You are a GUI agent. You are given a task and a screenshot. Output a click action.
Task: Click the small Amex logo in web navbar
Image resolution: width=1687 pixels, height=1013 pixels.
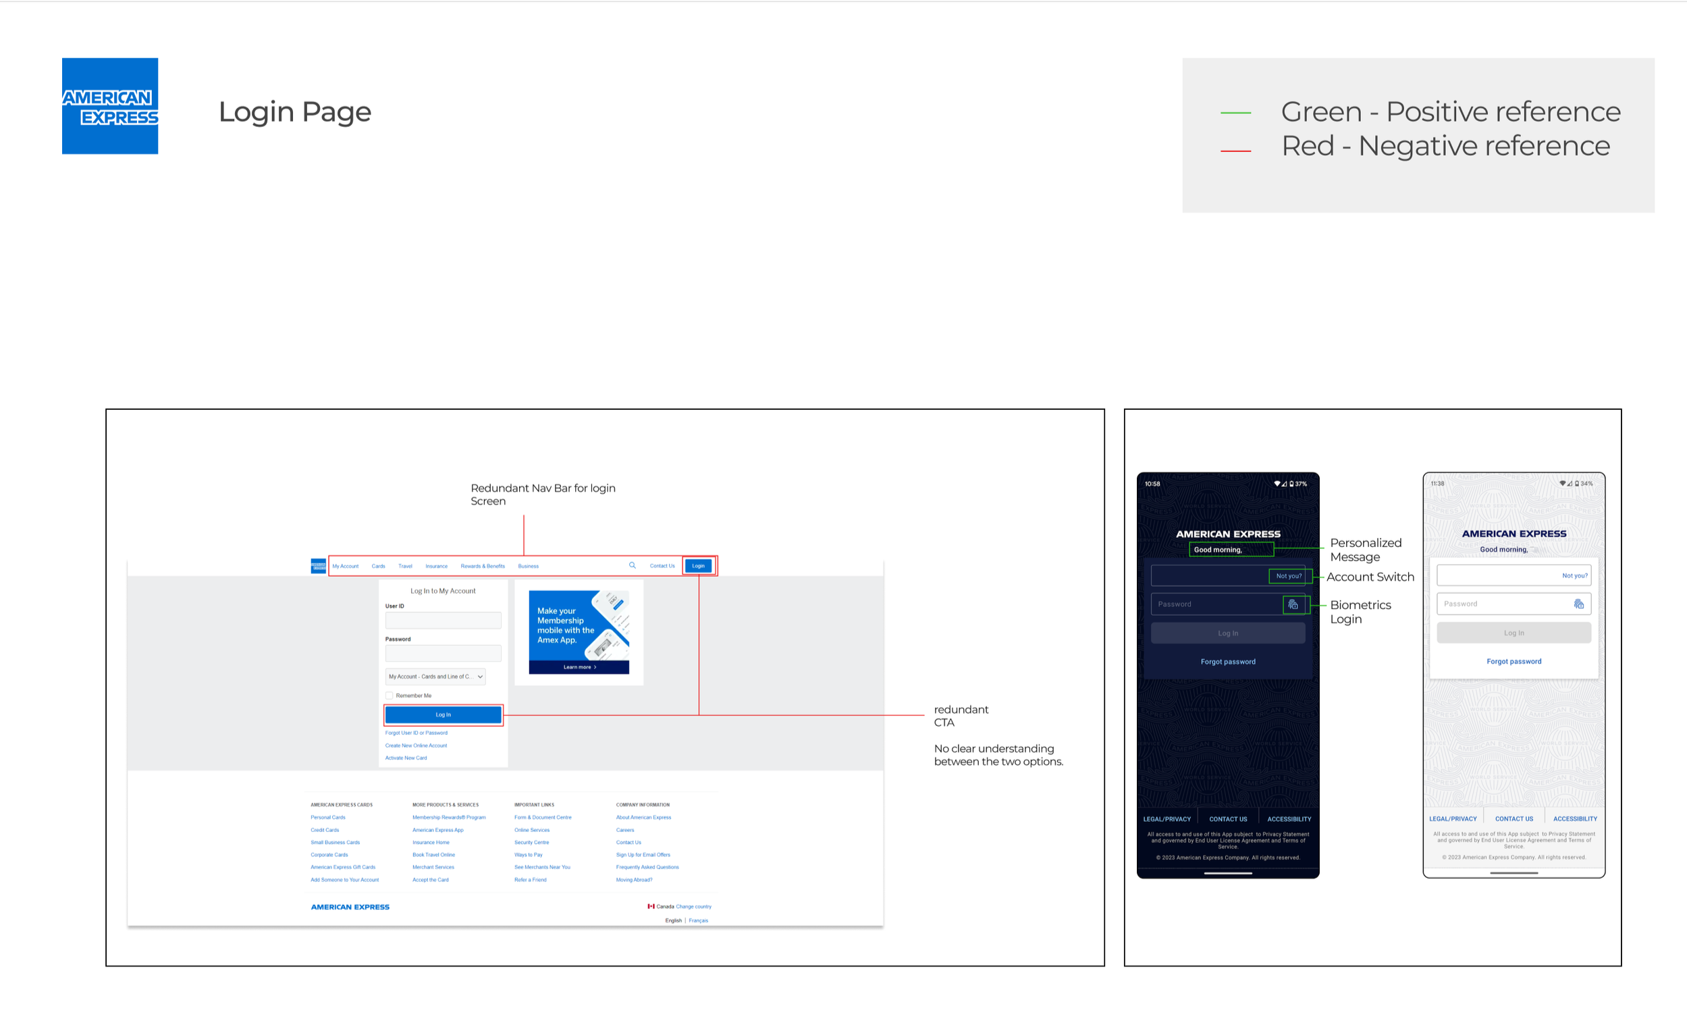(x=318, y=566)
